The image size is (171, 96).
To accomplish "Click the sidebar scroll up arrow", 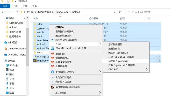I will (28, 18).
